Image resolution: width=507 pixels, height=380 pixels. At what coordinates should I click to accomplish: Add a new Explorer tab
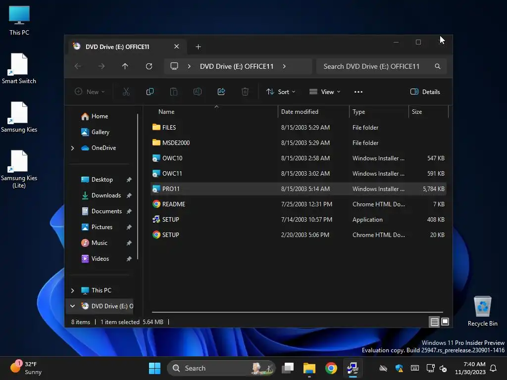[x=198, y=47]
